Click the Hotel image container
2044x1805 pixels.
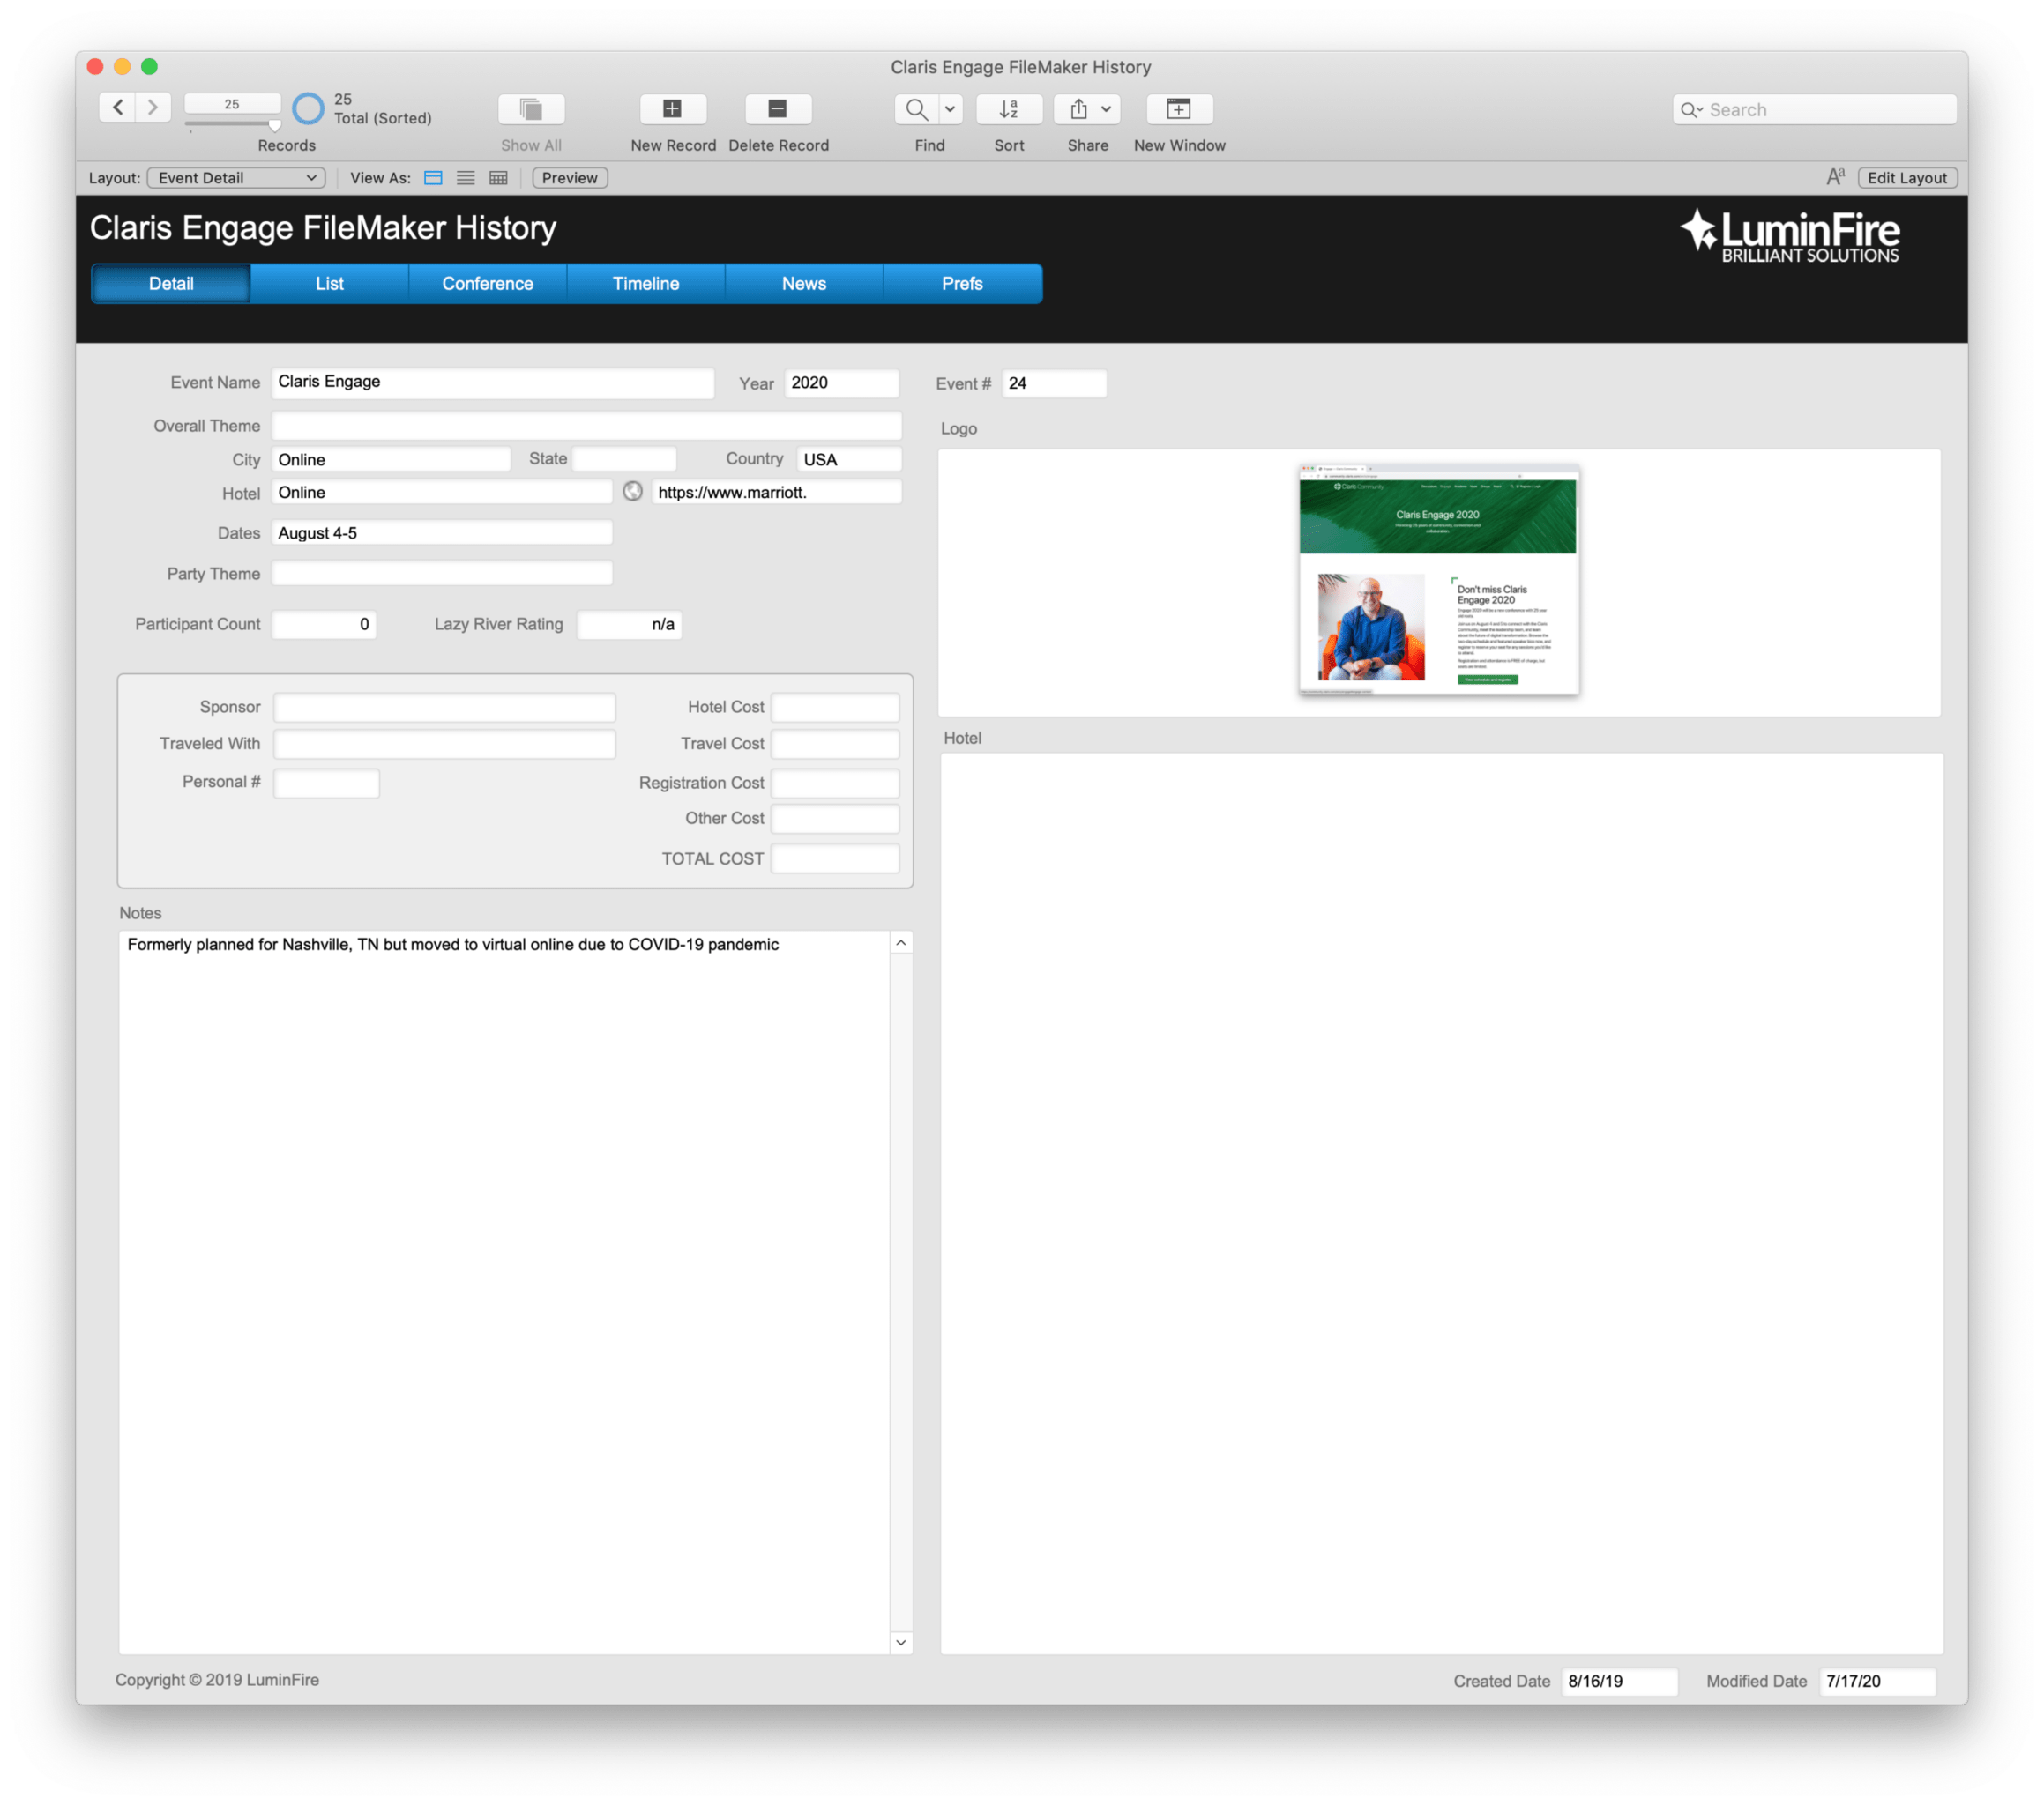point(1441,1203)
